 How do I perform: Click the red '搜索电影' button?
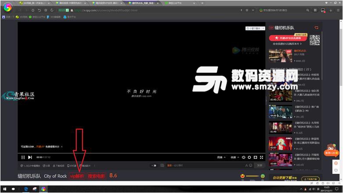click(x=96, y=176)
